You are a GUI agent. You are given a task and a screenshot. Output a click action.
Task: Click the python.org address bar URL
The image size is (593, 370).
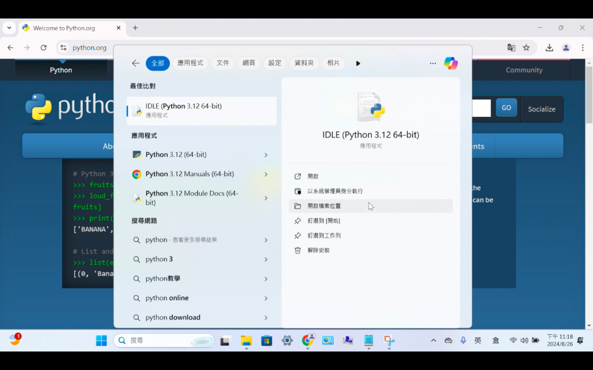89,47
